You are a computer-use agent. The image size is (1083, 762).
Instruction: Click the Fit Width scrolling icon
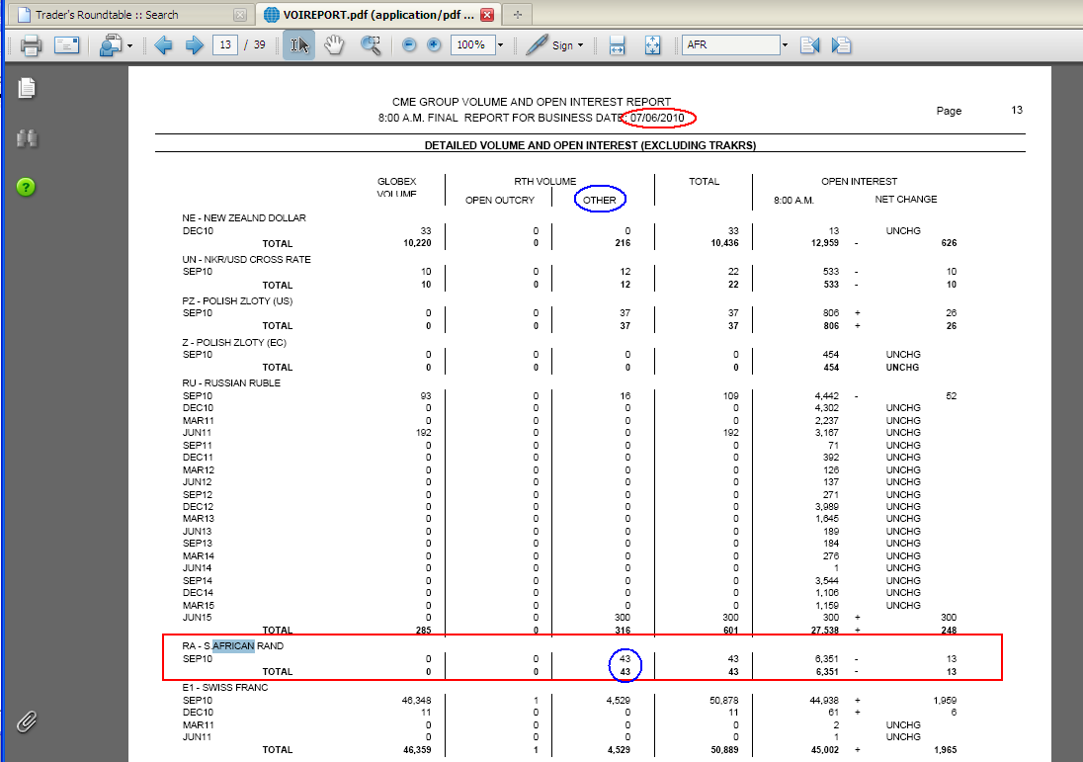(x=618, y=45)
